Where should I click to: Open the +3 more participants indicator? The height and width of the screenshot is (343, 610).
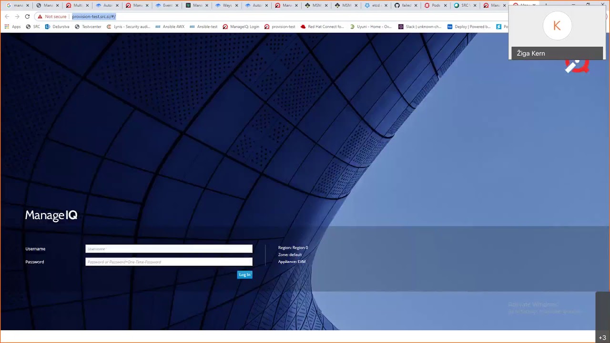click(x=602, y=338)
